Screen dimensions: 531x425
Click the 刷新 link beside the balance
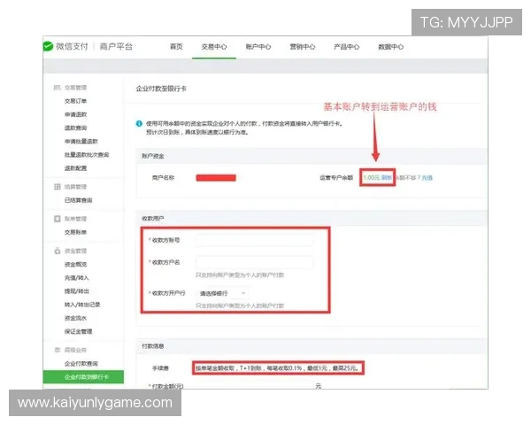(387, 178)
